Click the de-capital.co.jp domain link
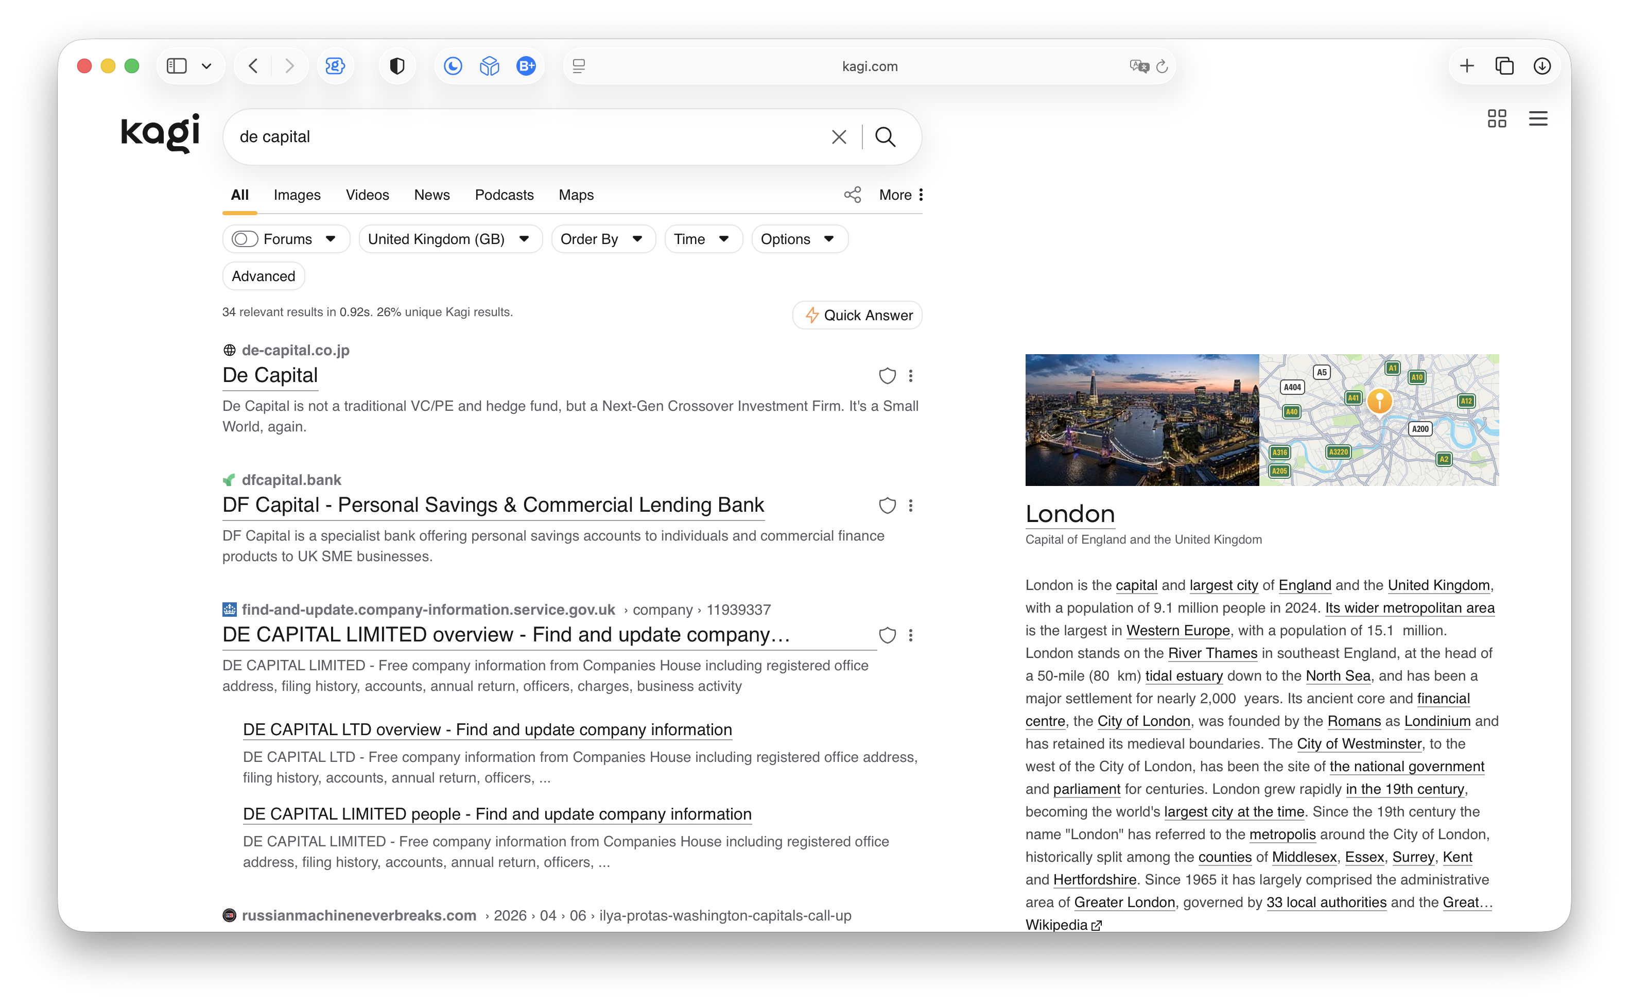Viewport: 1629px width, 1008px height. (296, 350)
